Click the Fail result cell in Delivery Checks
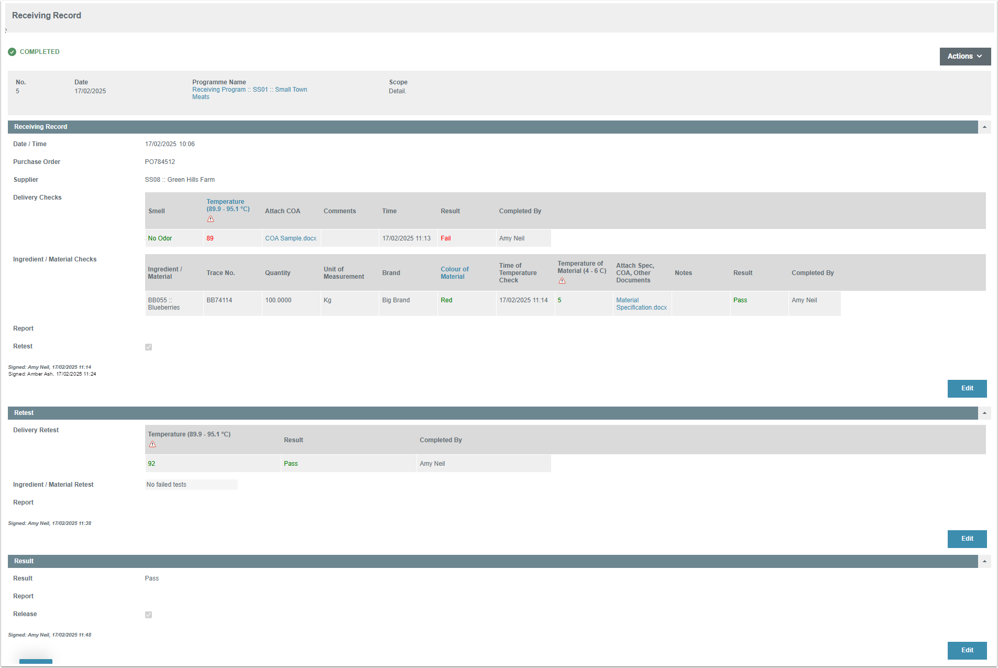The width and height of the screenshot is (998, 668). pyautogui.click(x=446, y=238)
